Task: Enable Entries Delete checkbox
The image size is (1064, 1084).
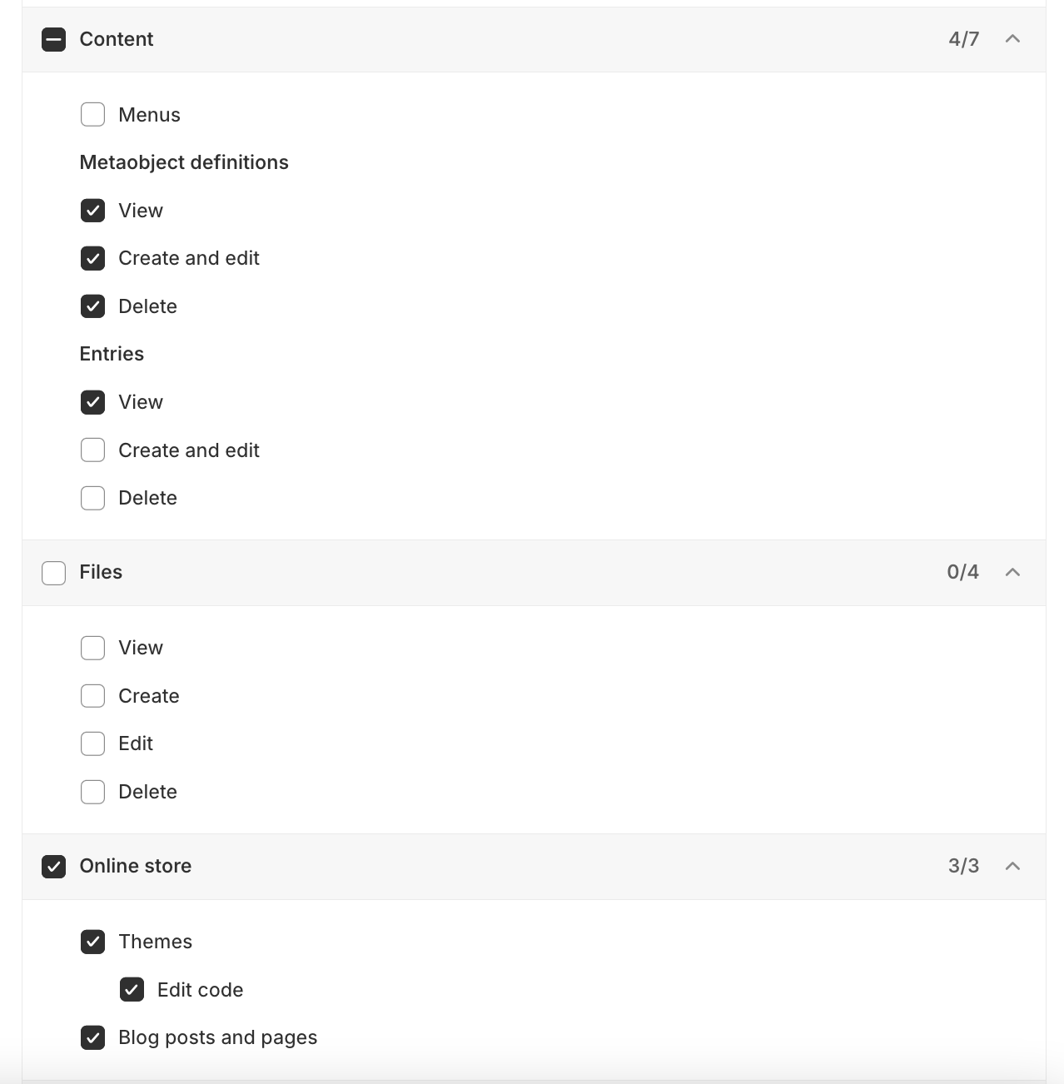Action: tap(92, 498)
